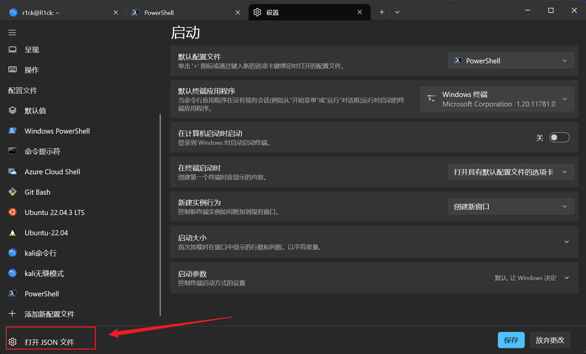Screen dimensions: 586x354
Task: Expand the 启动参数 setting
Action: pyautogui.click(x=566, y=278)
